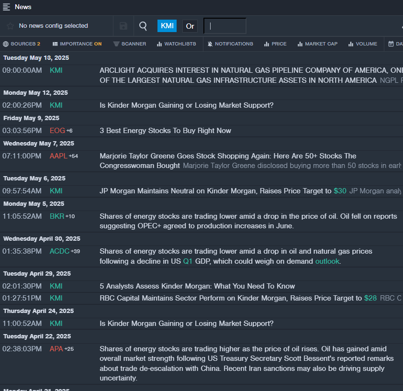Open the Notifications bell filter
Image resolution: width=403 pixels, height=391 pixels.
click(x=230, y=44)
